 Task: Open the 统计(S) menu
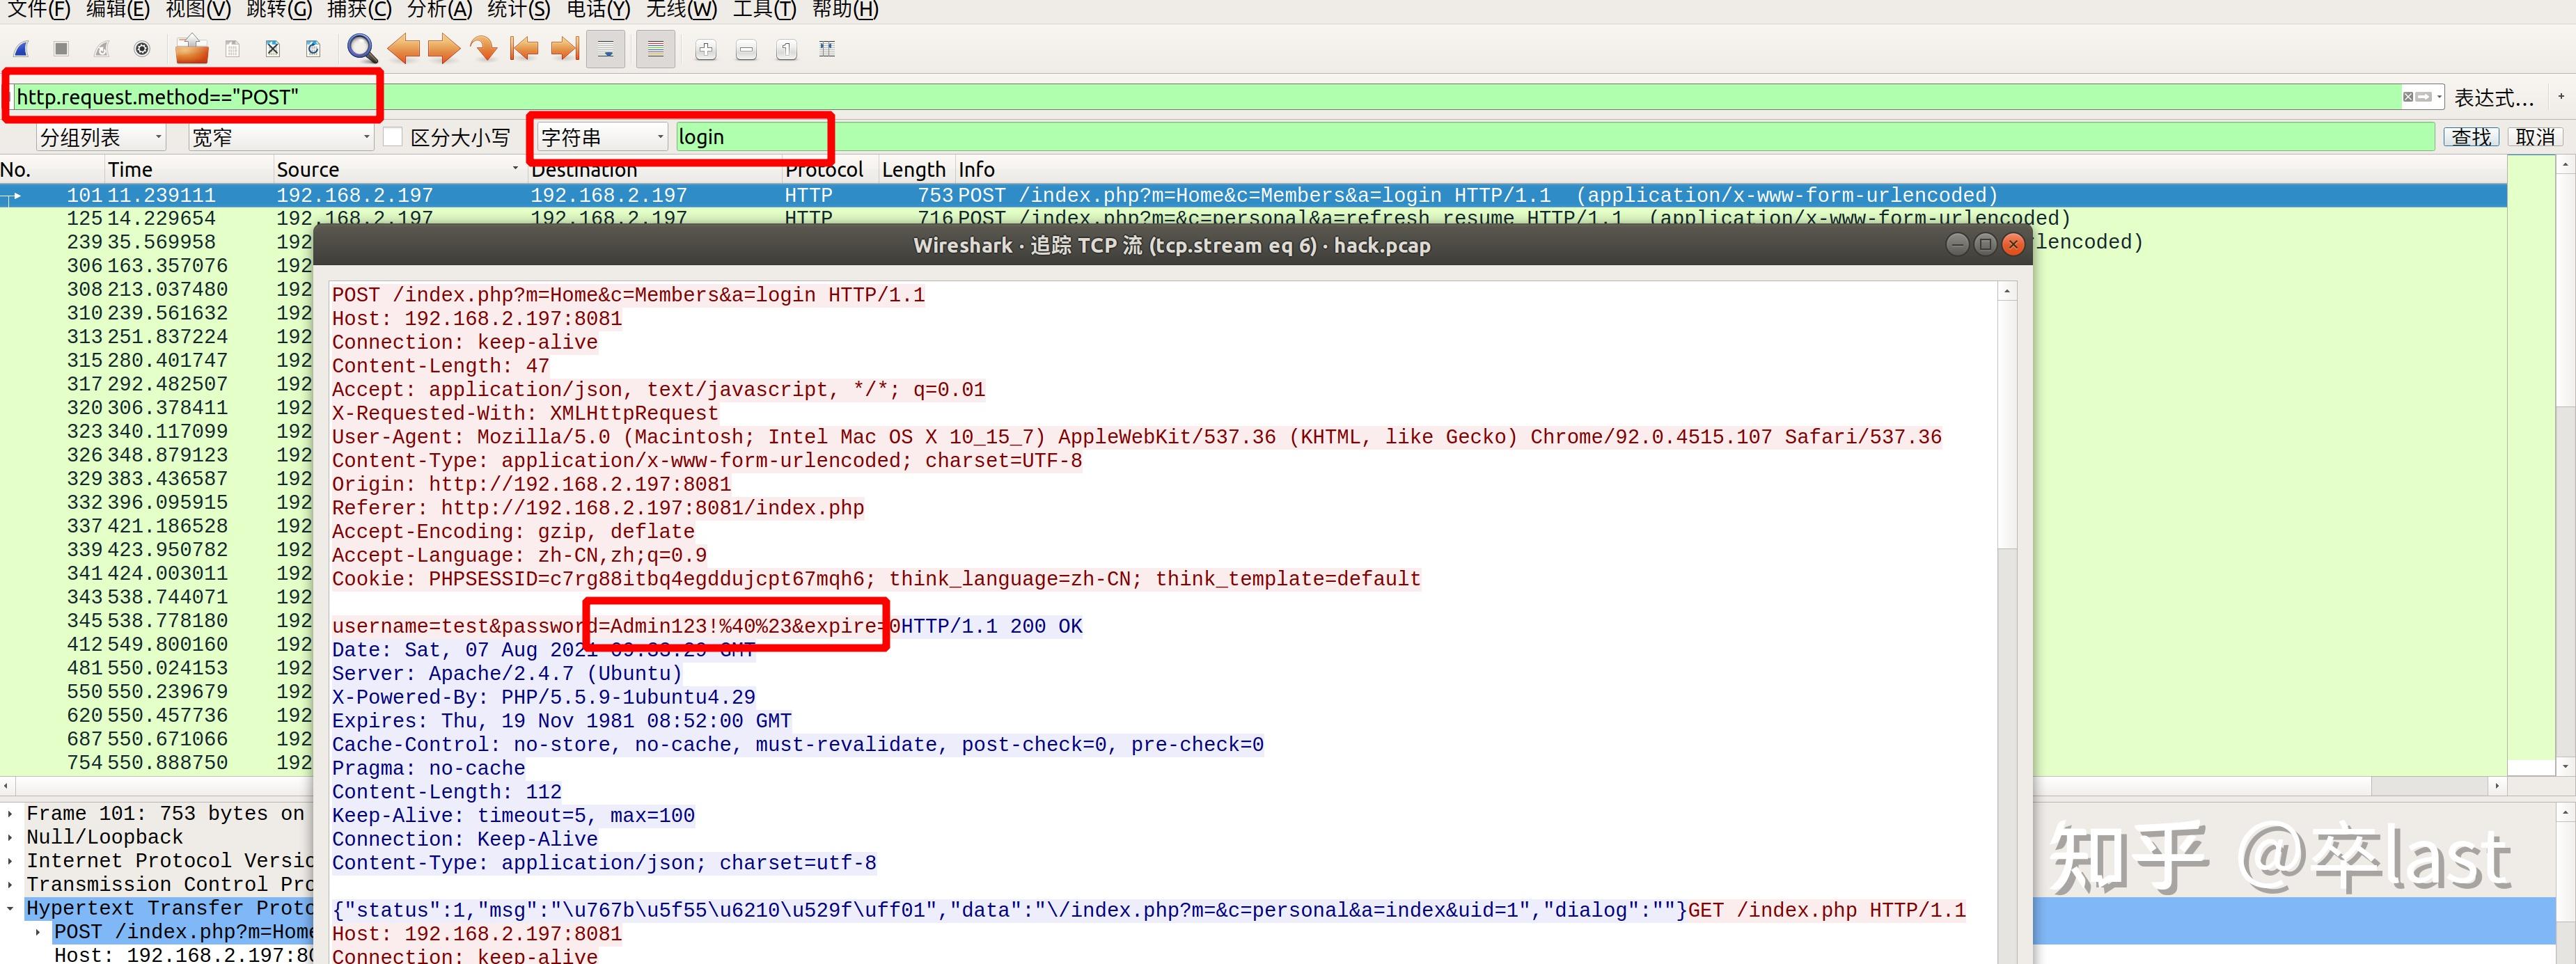[x=518, y=10]
